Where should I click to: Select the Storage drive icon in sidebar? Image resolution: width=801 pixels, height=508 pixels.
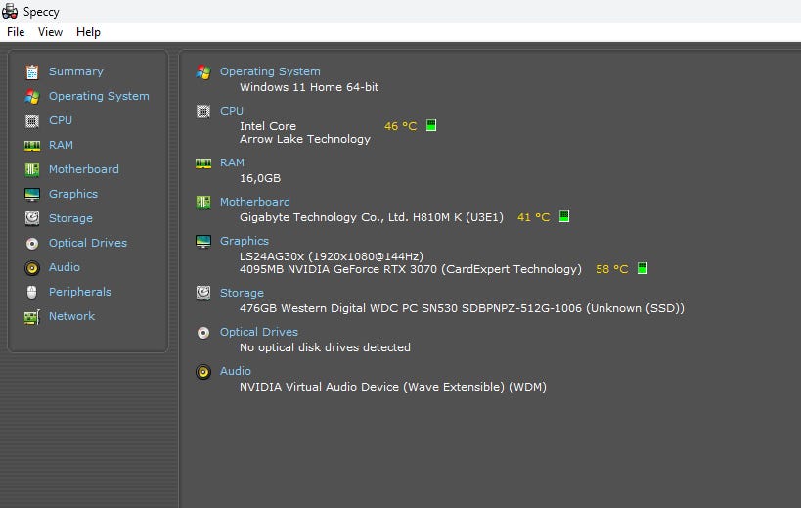click(32, 218)
